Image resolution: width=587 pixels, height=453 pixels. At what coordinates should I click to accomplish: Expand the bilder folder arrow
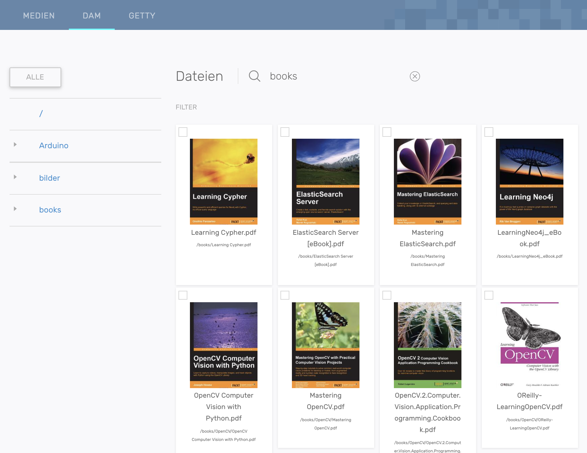tap(15, 177)
